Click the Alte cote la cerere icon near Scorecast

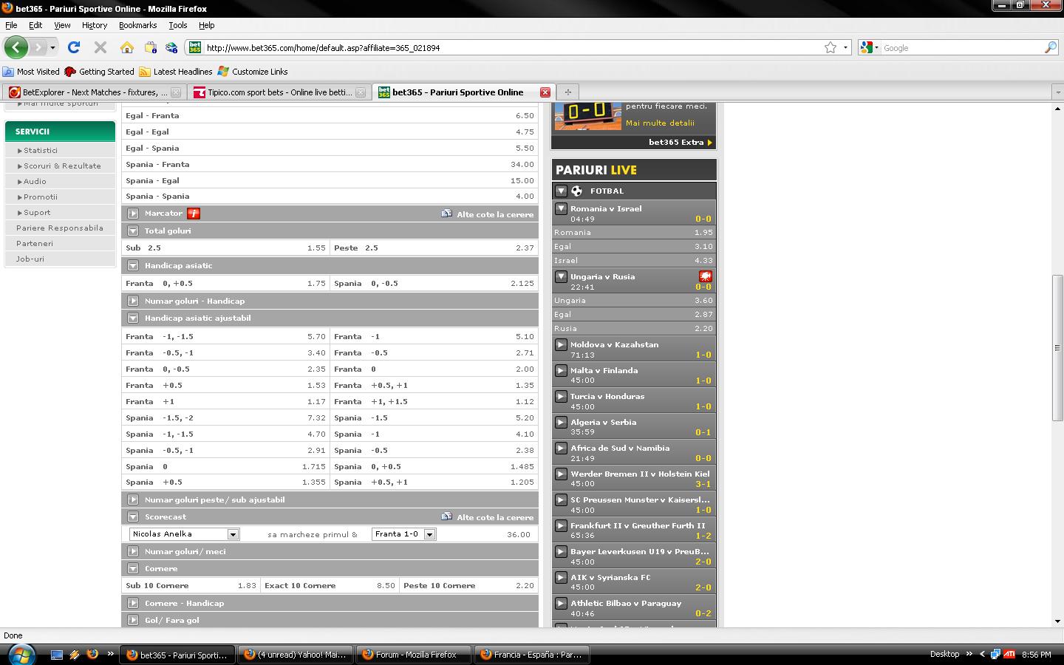[446, 516]
